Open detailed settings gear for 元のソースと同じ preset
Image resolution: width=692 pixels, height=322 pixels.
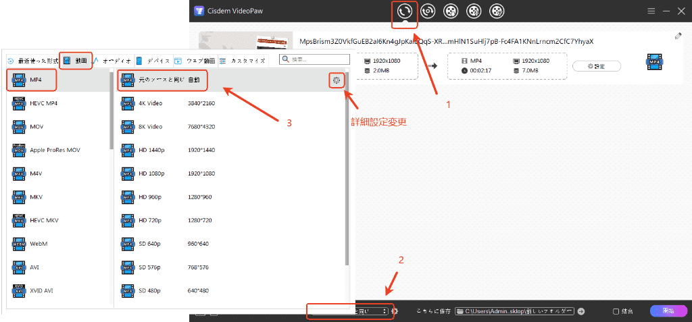pos(337,80)
